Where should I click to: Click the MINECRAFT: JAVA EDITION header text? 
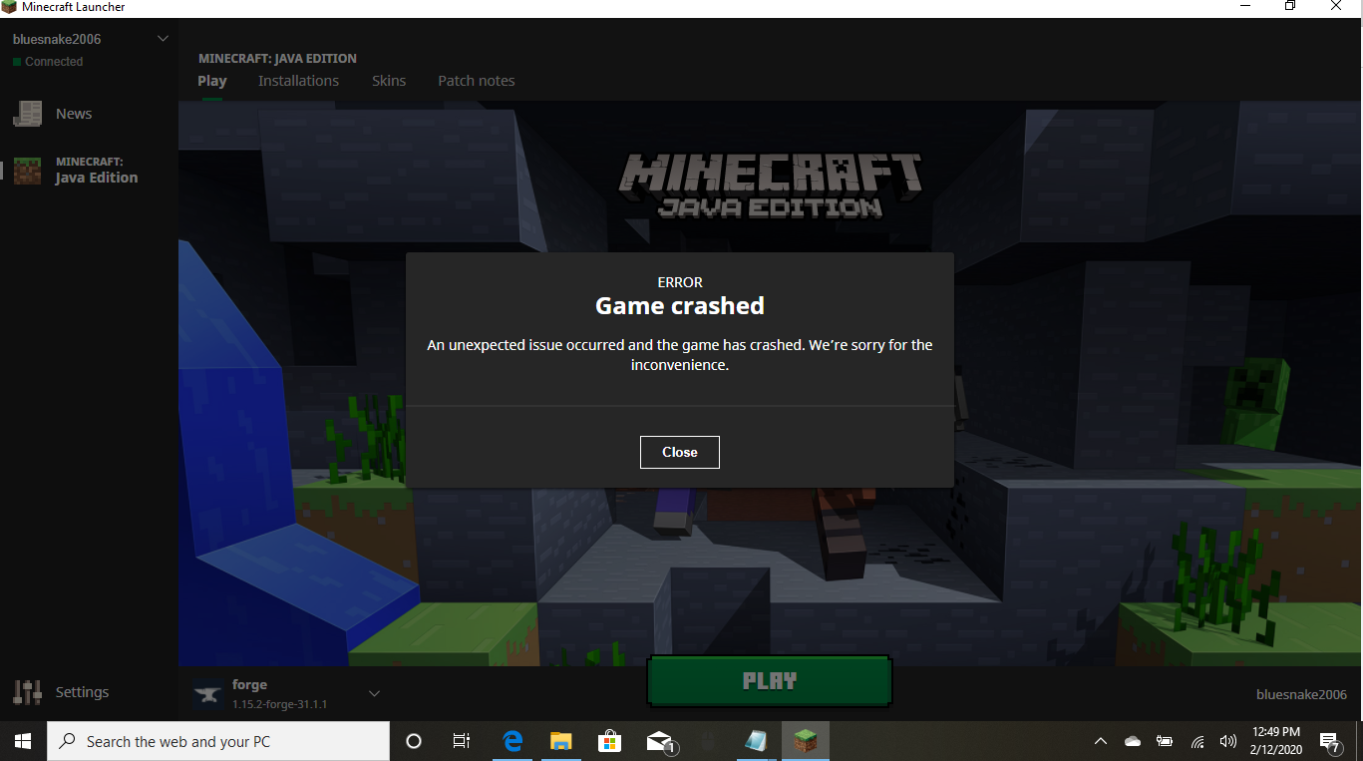277,58
